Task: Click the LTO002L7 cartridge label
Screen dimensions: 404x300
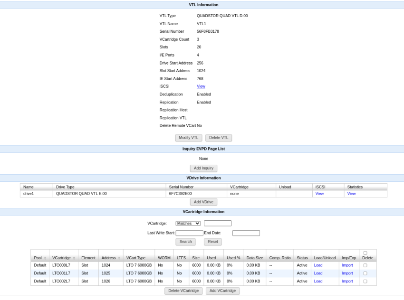Action: [x=61, y=281]
